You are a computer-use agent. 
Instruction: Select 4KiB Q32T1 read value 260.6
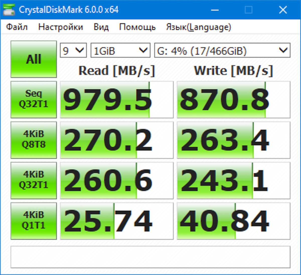[x=117, y=180]
